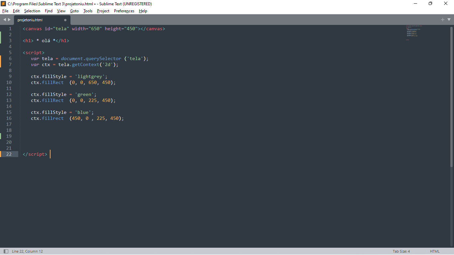Open the Project menu
The height and width of the screenshot is (255, 454).
[x=103, y=11]
